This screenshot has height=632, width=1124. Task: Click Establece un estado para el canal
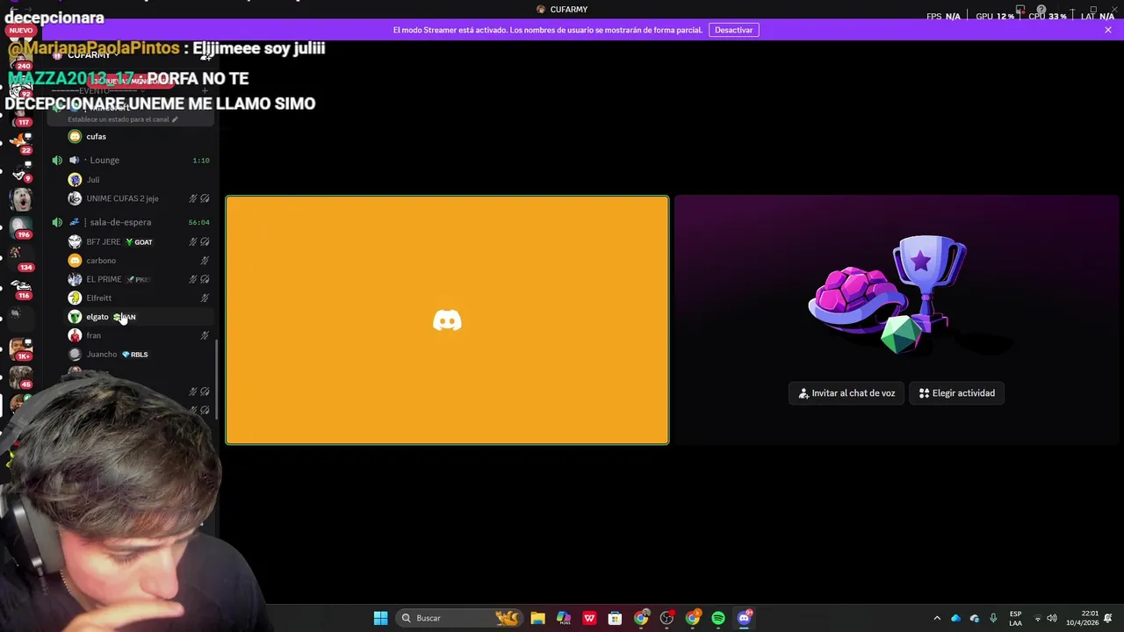119,119
